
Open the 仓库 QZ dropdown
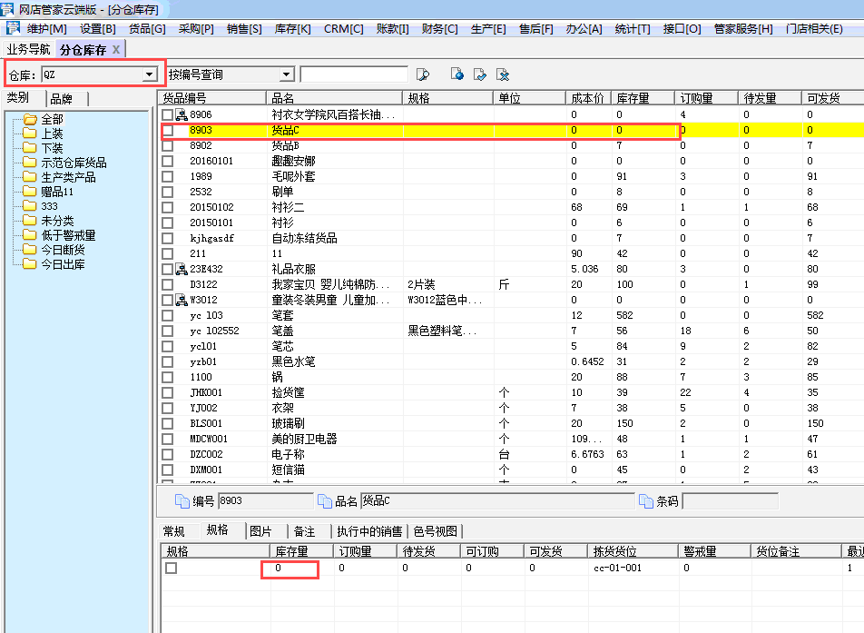(x=151, y=73)
